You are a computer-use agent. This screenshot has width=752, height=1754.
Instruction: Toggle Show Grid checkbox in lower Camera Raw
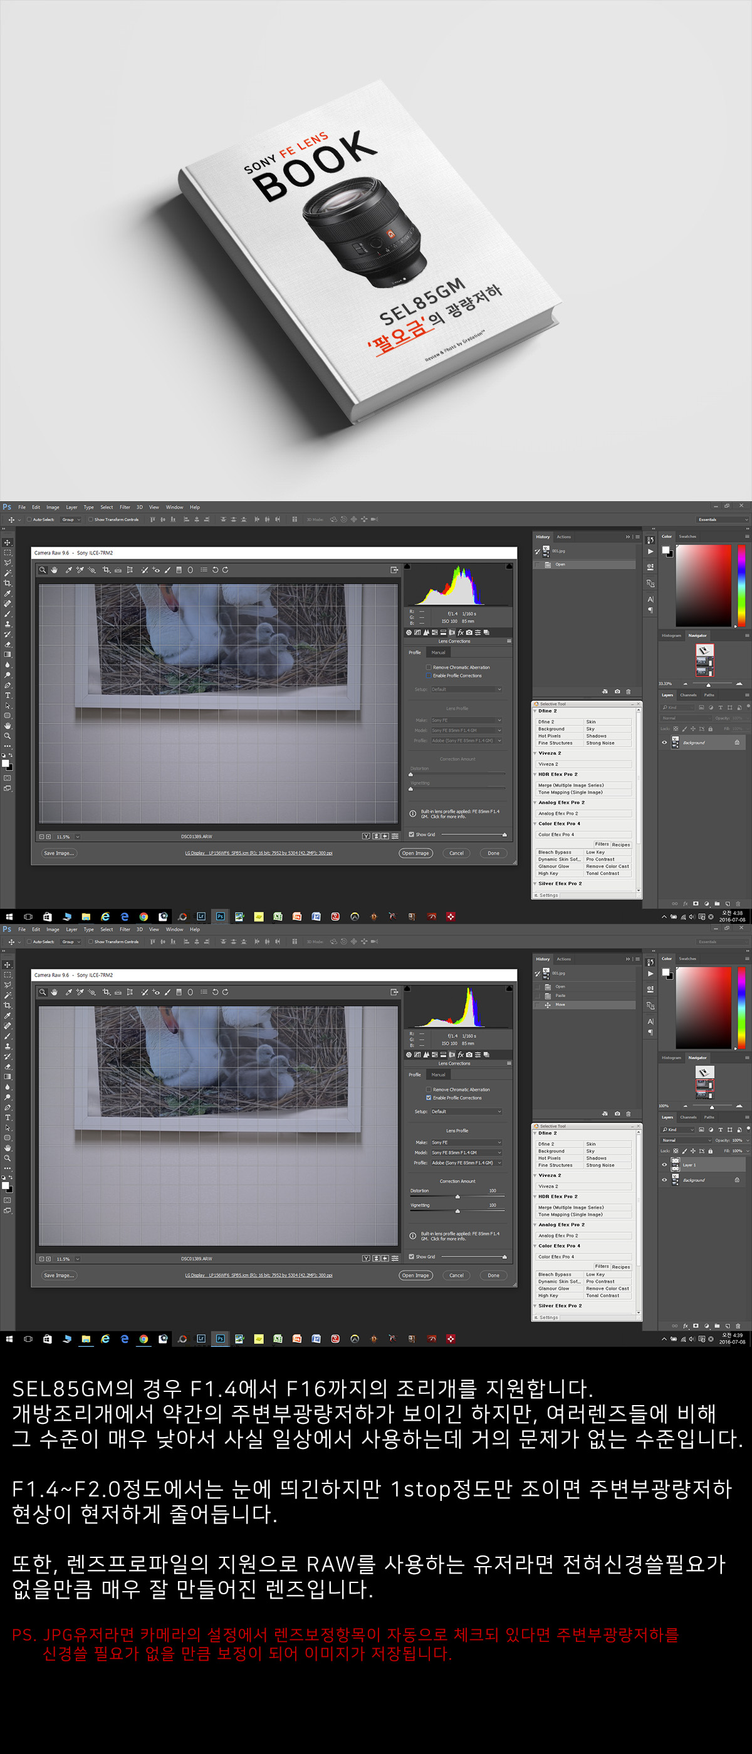(412, 1256)
